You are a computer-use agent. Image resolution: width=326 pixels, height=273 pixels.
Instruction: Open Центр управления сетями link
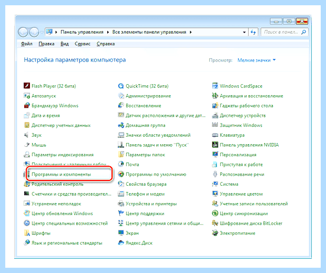point(165,223)
